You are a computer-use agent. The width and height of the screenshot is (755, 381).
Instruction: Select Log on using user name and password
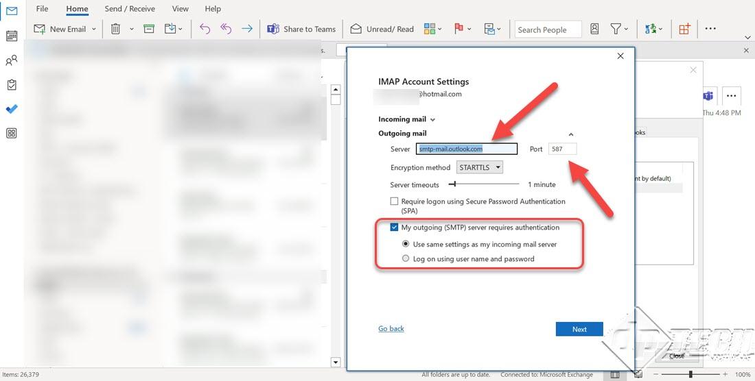[406, 258]
